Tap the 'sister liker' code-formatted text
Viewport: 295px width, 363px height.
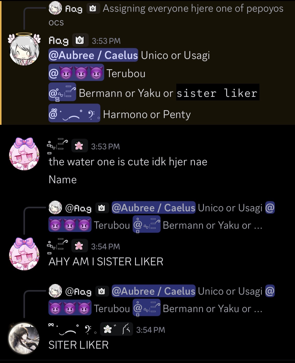click(218, 92)
